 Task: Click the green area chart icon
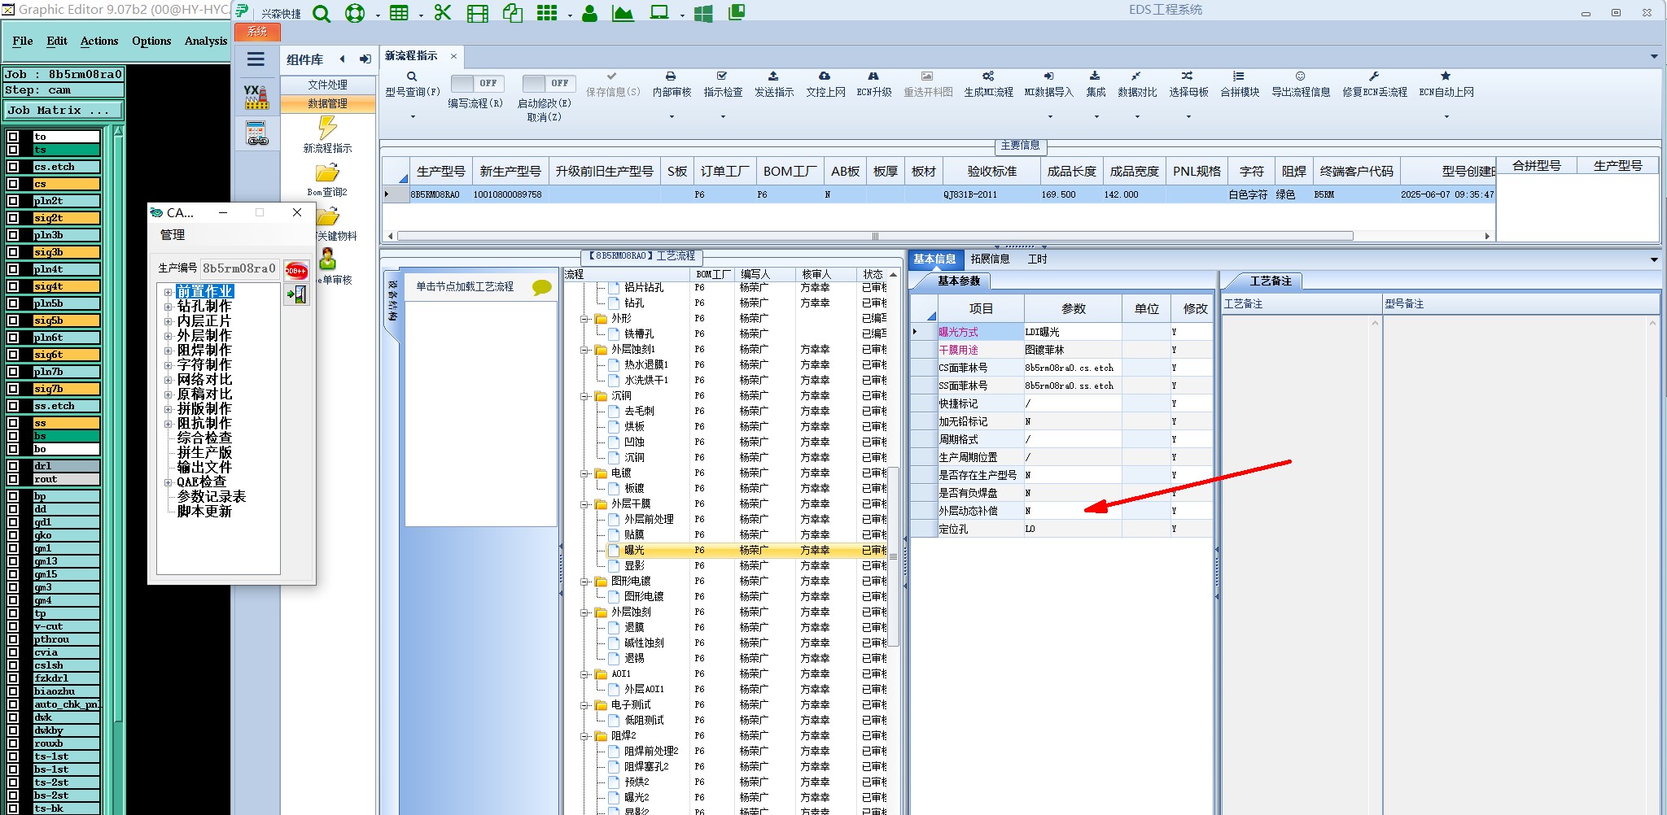tap(623, 13)
